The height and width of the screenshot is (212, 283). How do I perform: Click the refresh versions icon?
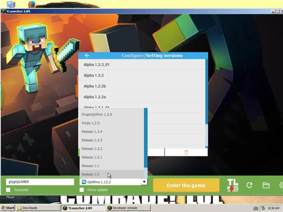coord(249,185)
